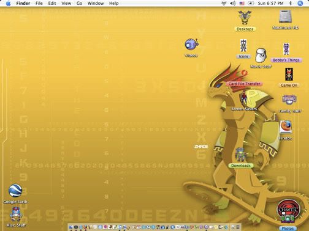Click the left-arrow status item beside the clock
The image size is (309, 231).
pyautogui.click(x=251, y=3)
